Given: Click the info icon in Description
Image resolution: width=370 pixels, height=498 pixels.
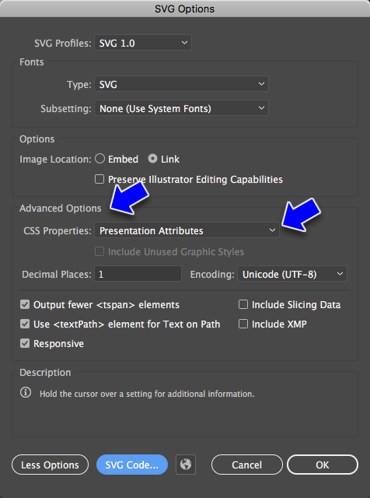Looking at the screenshot, I should (26, 392).
